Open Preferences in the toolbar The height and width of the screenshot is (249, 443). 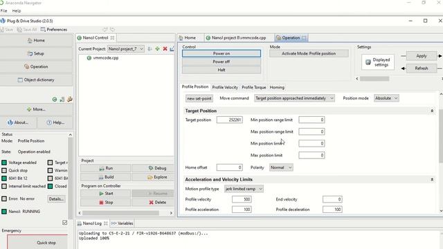(54, 29)
